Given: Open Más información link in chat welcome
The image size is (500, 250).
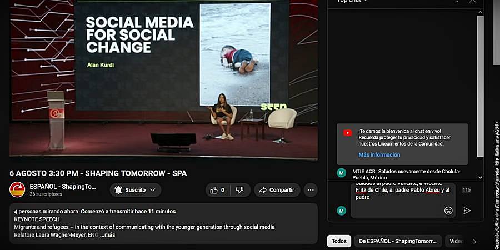Looking at the screenshot, I should (x=379, y=155).
